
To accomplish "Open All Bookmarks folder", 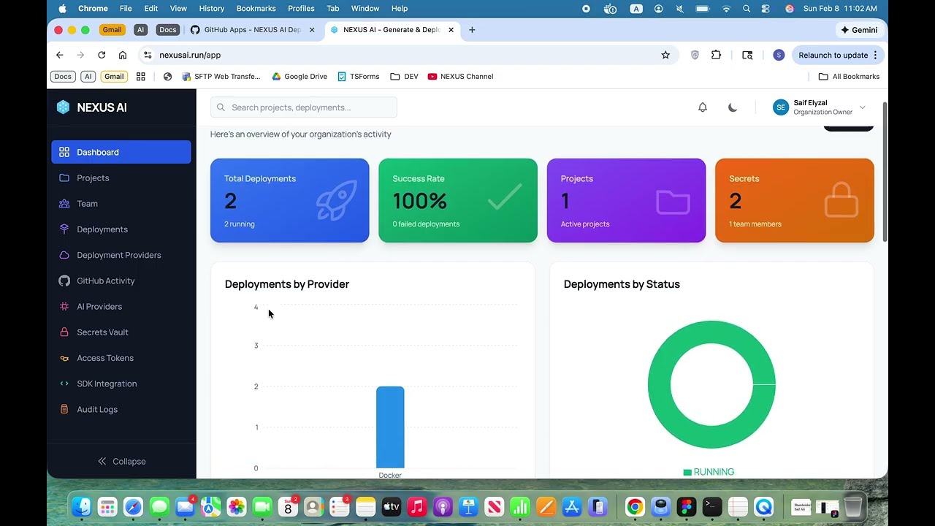I will pyautogui.click(x=849, y=77).
